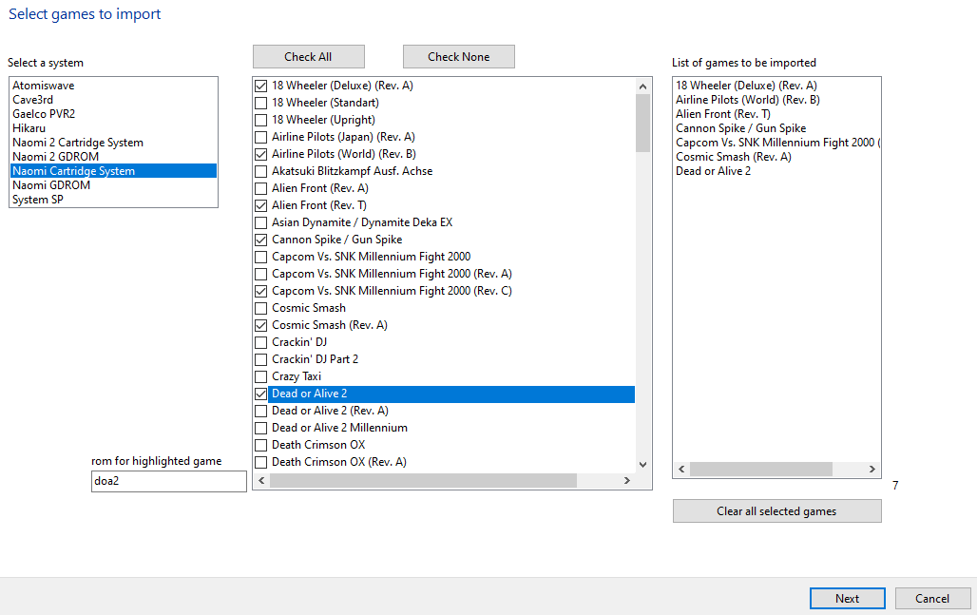Check Asian Dynamite / Dynamite Deka EX checkbox
The height and width of the screenshot is (615, 977).
pyautogui.click(x=261, y=223)
